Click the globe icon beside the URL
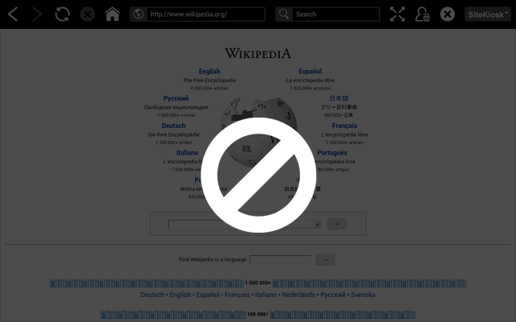 138,14
